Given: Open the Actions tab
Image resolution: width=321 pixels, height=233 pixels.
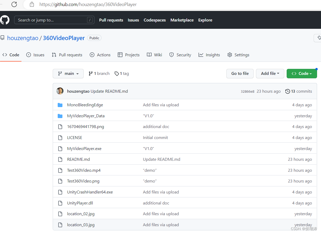Looking at the screenshot, I should 100,55.
